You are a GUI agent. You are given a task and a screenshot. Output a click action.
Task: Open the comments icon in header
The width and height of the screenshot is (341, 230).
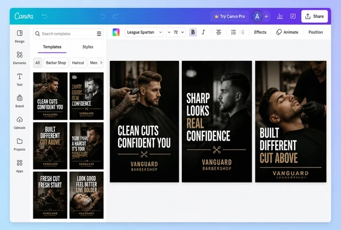[293, 17]
